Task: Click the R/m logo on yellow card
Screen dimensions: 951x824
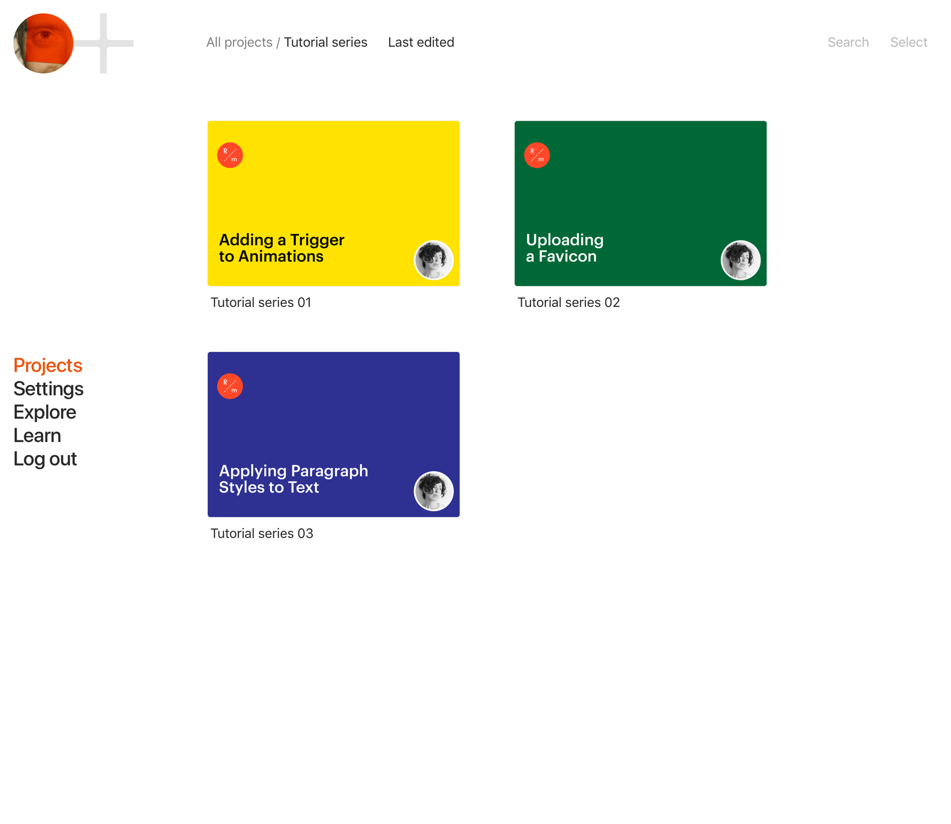Action: click(230, 155)
